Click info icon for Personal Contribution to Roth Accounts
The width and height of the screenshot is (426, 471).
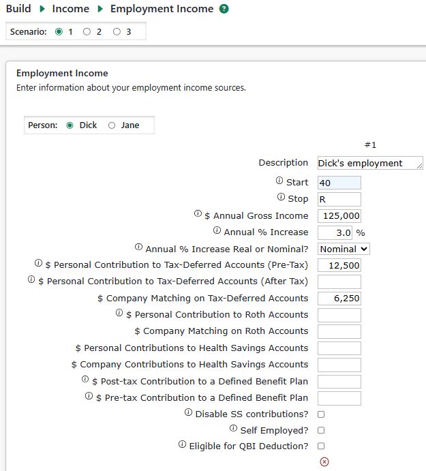(x=119, y=314)
